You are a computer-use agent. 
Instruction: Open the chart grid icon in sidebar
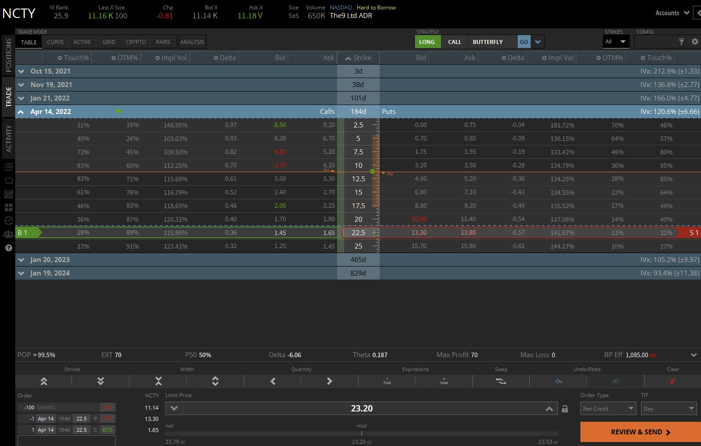[x=9, y=194]
